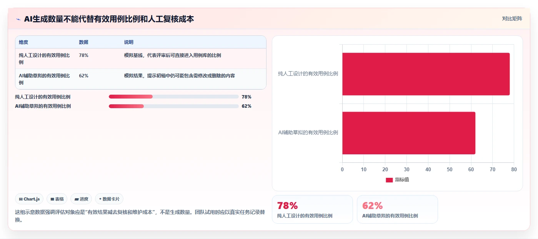The image size is (538, 239).
Task: Click the 进度 tag chip
Action: 81,199
